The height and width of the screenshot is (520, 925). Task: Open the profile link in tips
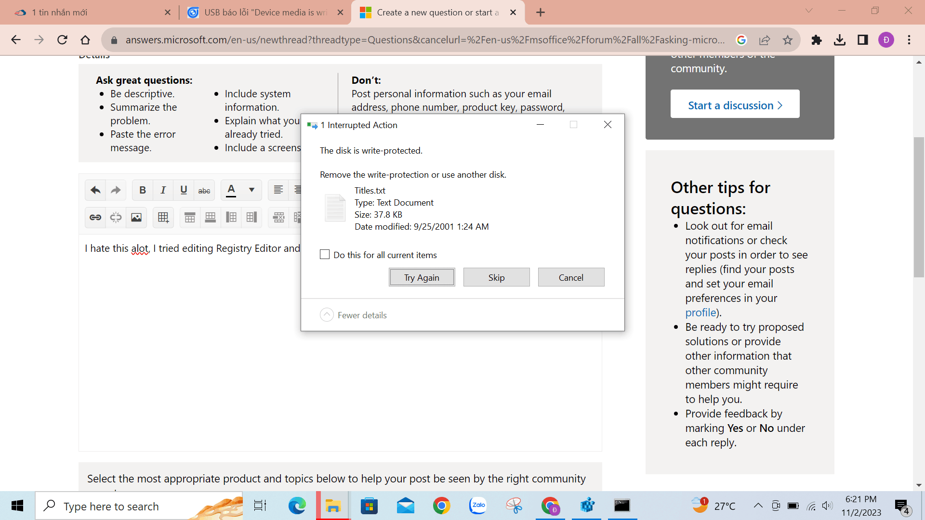700,312
